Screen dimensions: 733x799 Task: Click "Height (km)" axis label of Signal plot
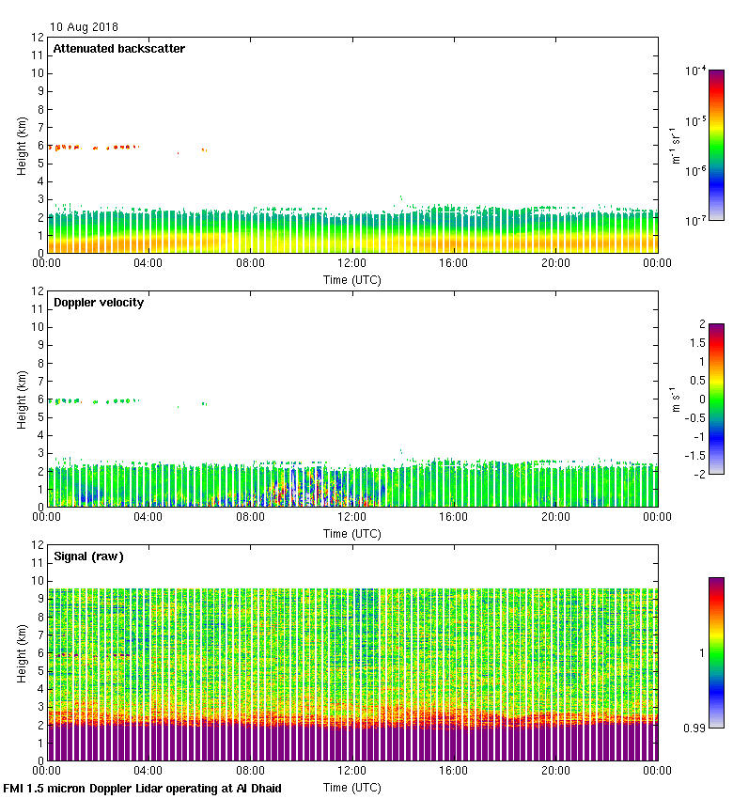coord(21,652)
